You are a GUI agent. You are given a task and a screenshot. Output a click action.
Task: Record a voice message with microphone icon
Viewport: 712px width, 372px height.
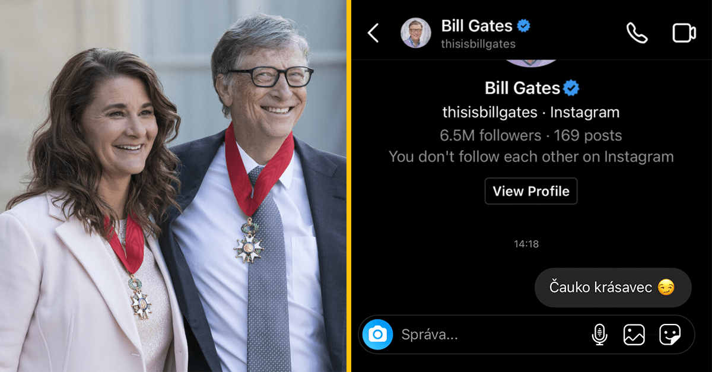coord(599,335)
